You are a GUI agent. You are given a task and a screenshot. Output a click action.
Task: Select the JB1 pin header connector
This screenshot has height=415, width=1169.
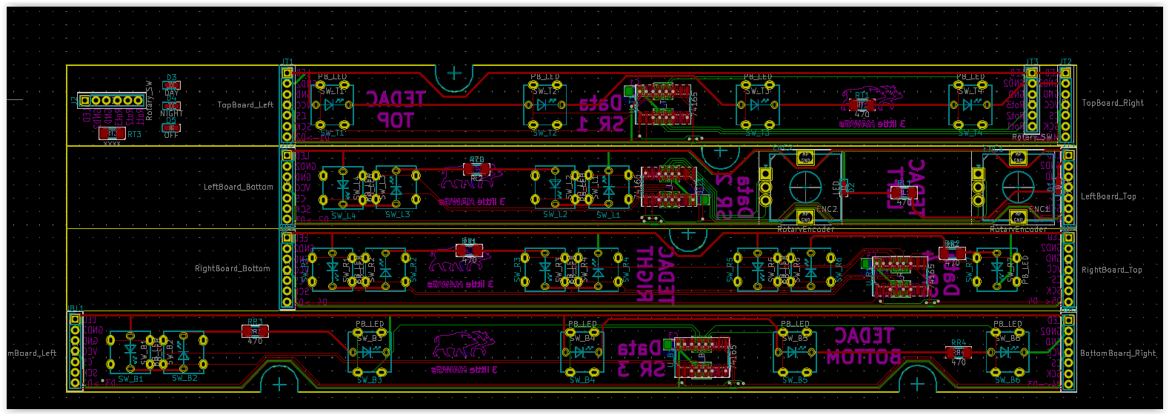(75, 351)
